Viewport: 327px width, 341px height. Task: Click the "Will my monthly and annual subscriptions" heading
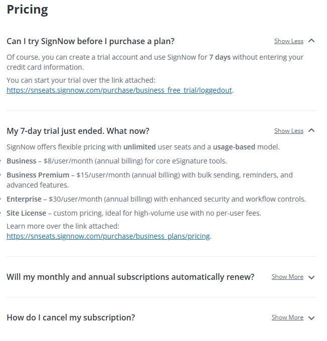point(130,277)
